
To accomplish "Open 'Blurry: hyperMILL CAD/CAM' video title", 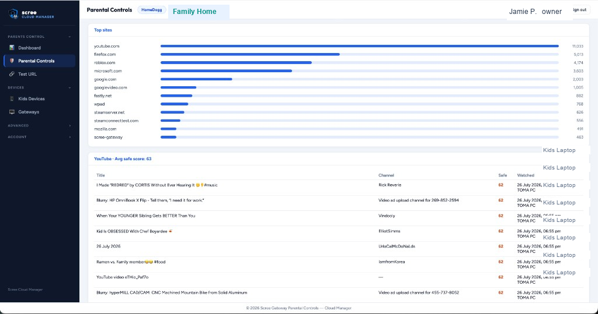I will coord(172,292).
